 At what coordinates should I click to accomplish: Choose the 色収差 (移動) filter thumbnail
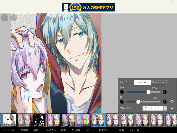54,120
